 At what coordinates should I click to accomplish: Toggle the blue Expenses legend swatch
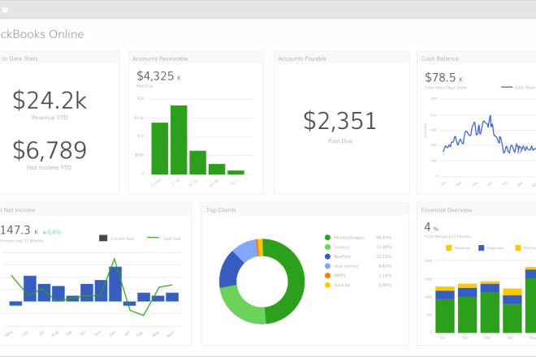click(482, 247)
